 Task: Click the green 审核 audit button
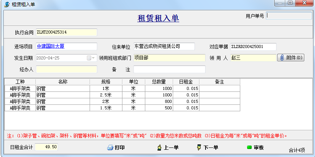pos(255,147)
